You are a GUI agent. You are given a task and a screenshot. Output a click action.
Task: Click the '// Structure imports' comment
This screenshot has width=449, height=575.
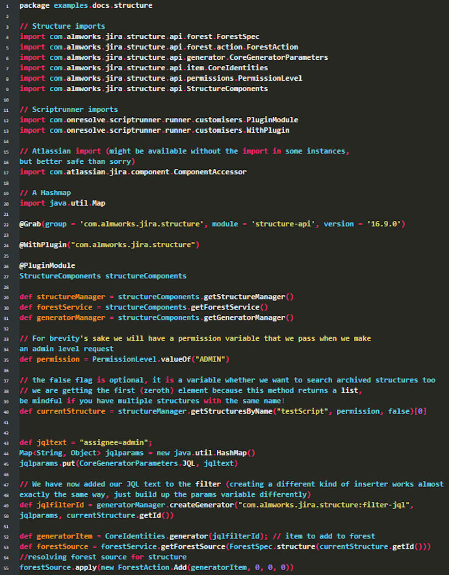62,27
